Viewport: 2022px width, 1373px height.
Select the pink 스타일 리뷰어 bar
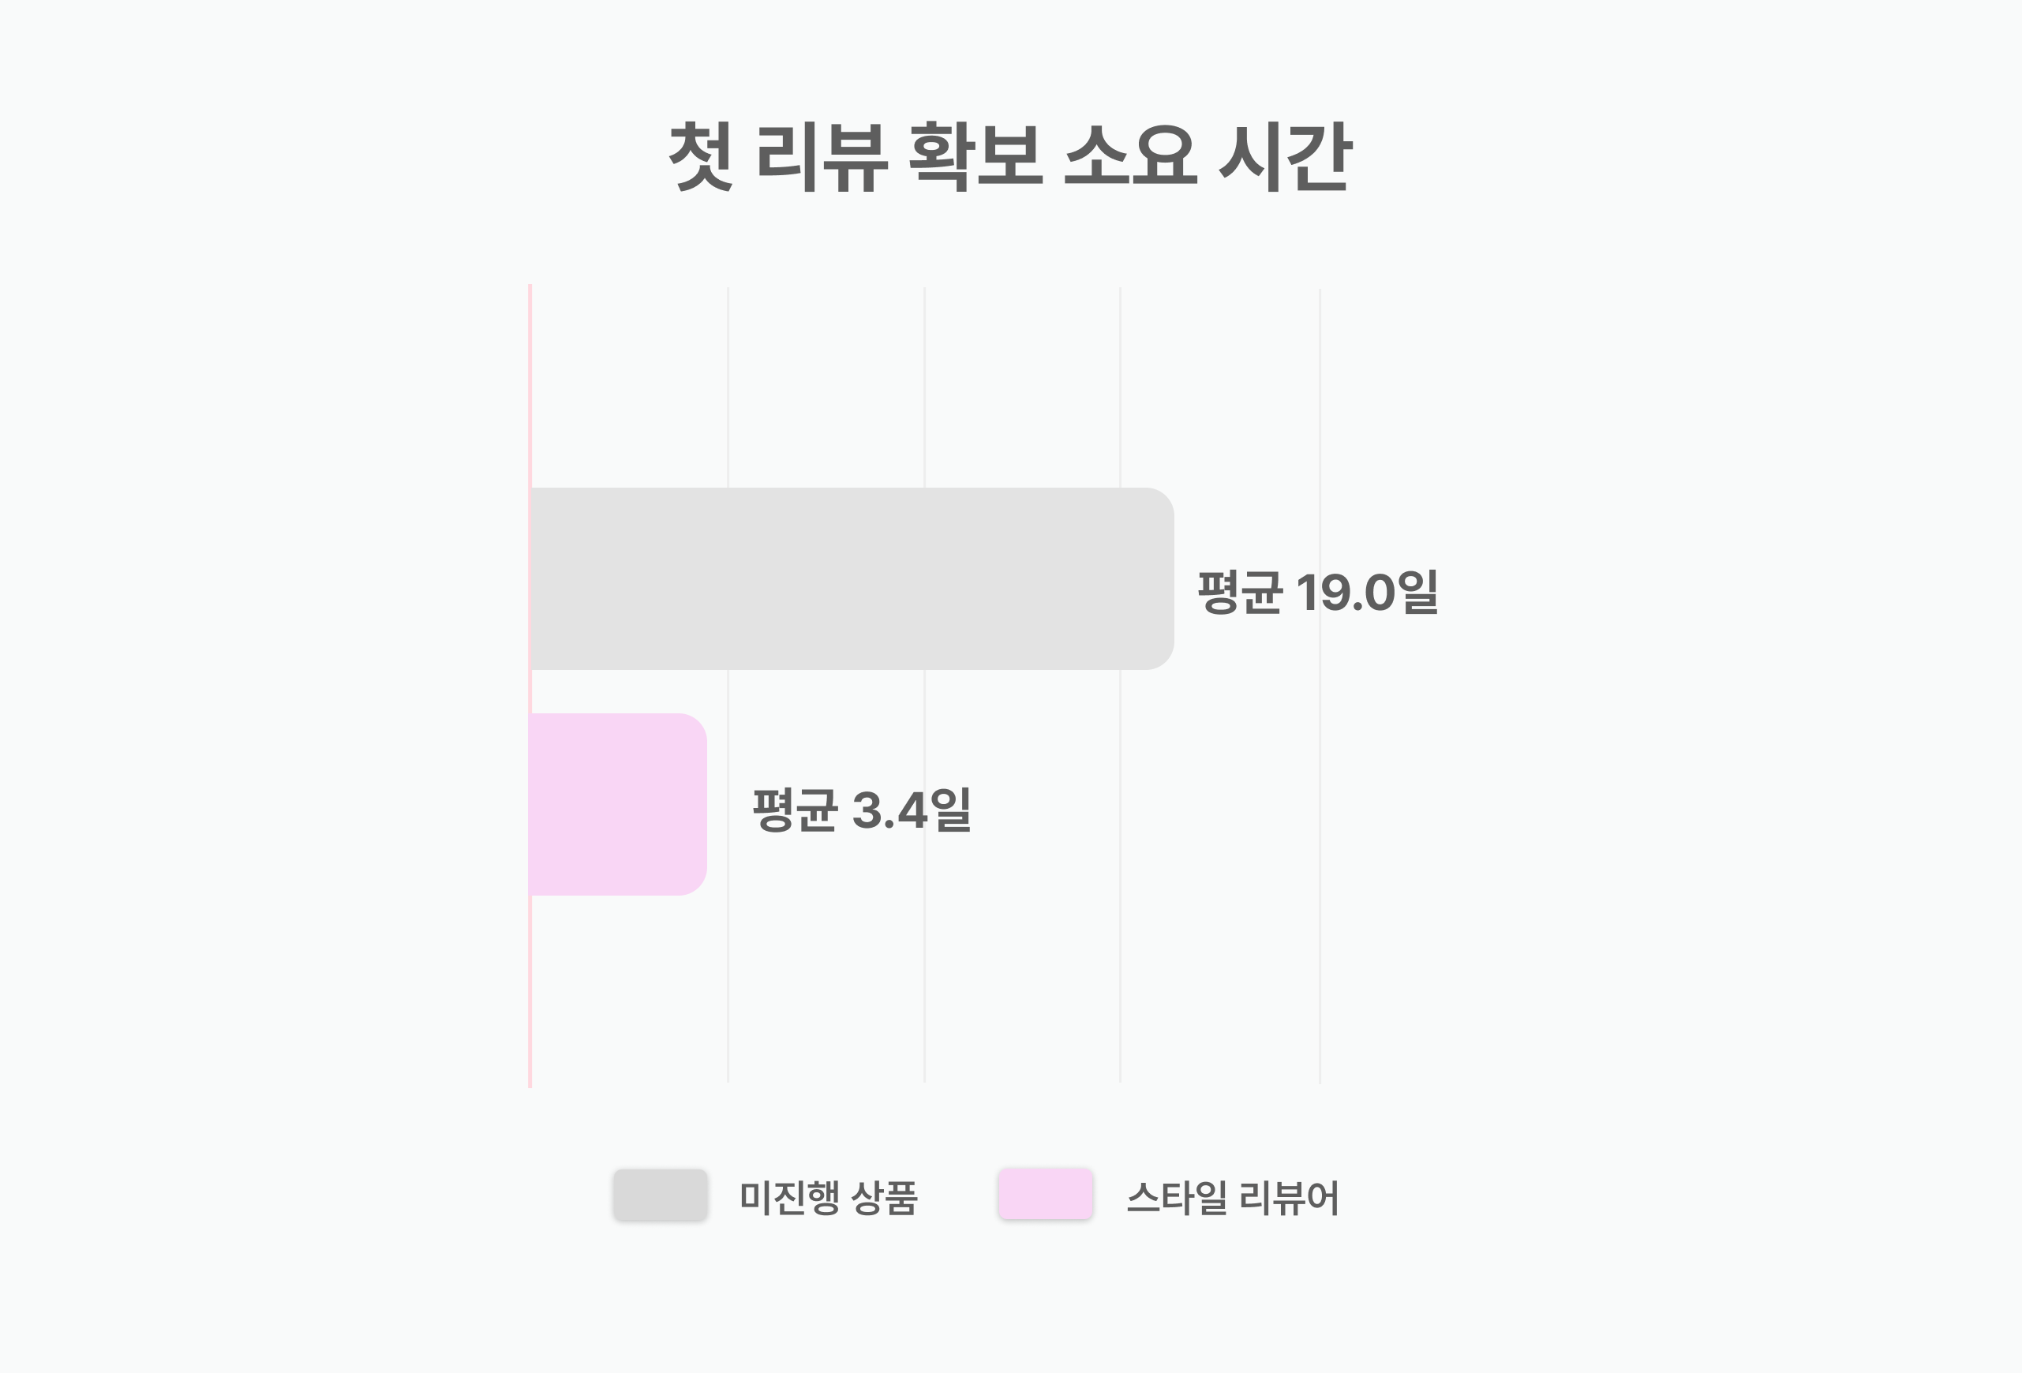coord(618,804)
